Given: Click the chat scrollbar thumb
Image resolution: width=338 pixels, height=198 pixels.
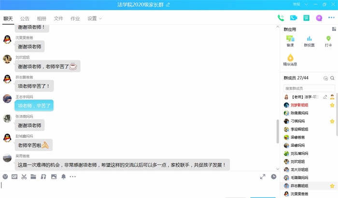Looking at the screenshot, I should pyautogui.click(x=278, y=132).
